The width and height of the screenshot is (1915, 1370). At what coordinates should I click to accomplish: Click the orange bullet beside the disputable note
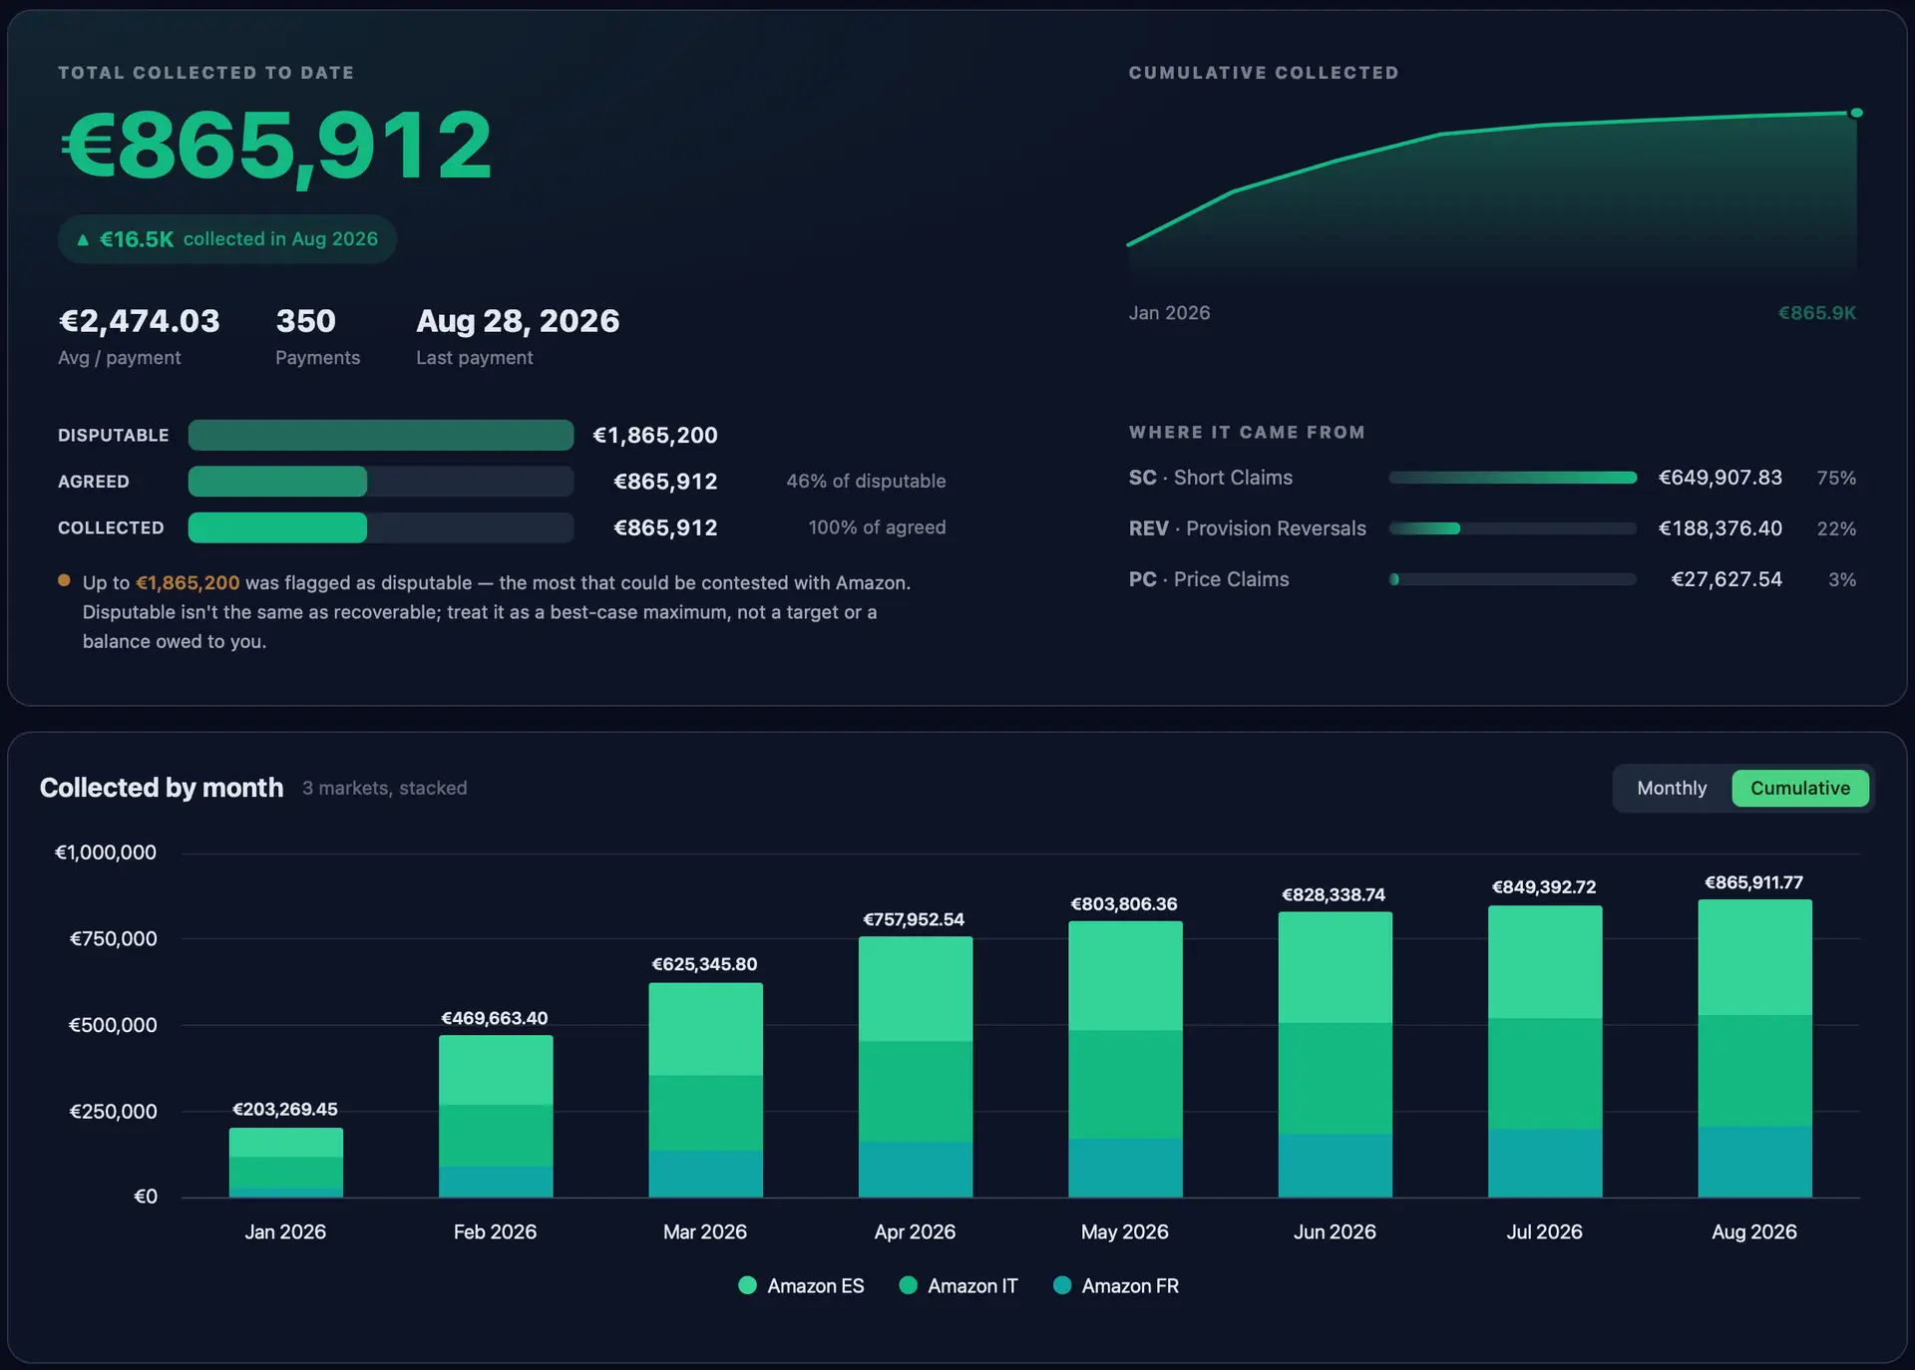pos(64,580)
